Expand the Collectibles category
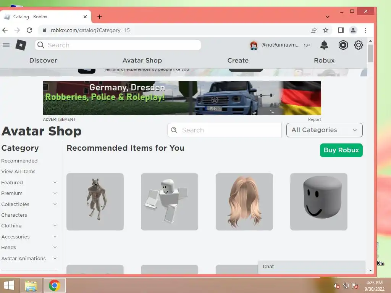The image size is (391, 293). click(x=55, y=204)
